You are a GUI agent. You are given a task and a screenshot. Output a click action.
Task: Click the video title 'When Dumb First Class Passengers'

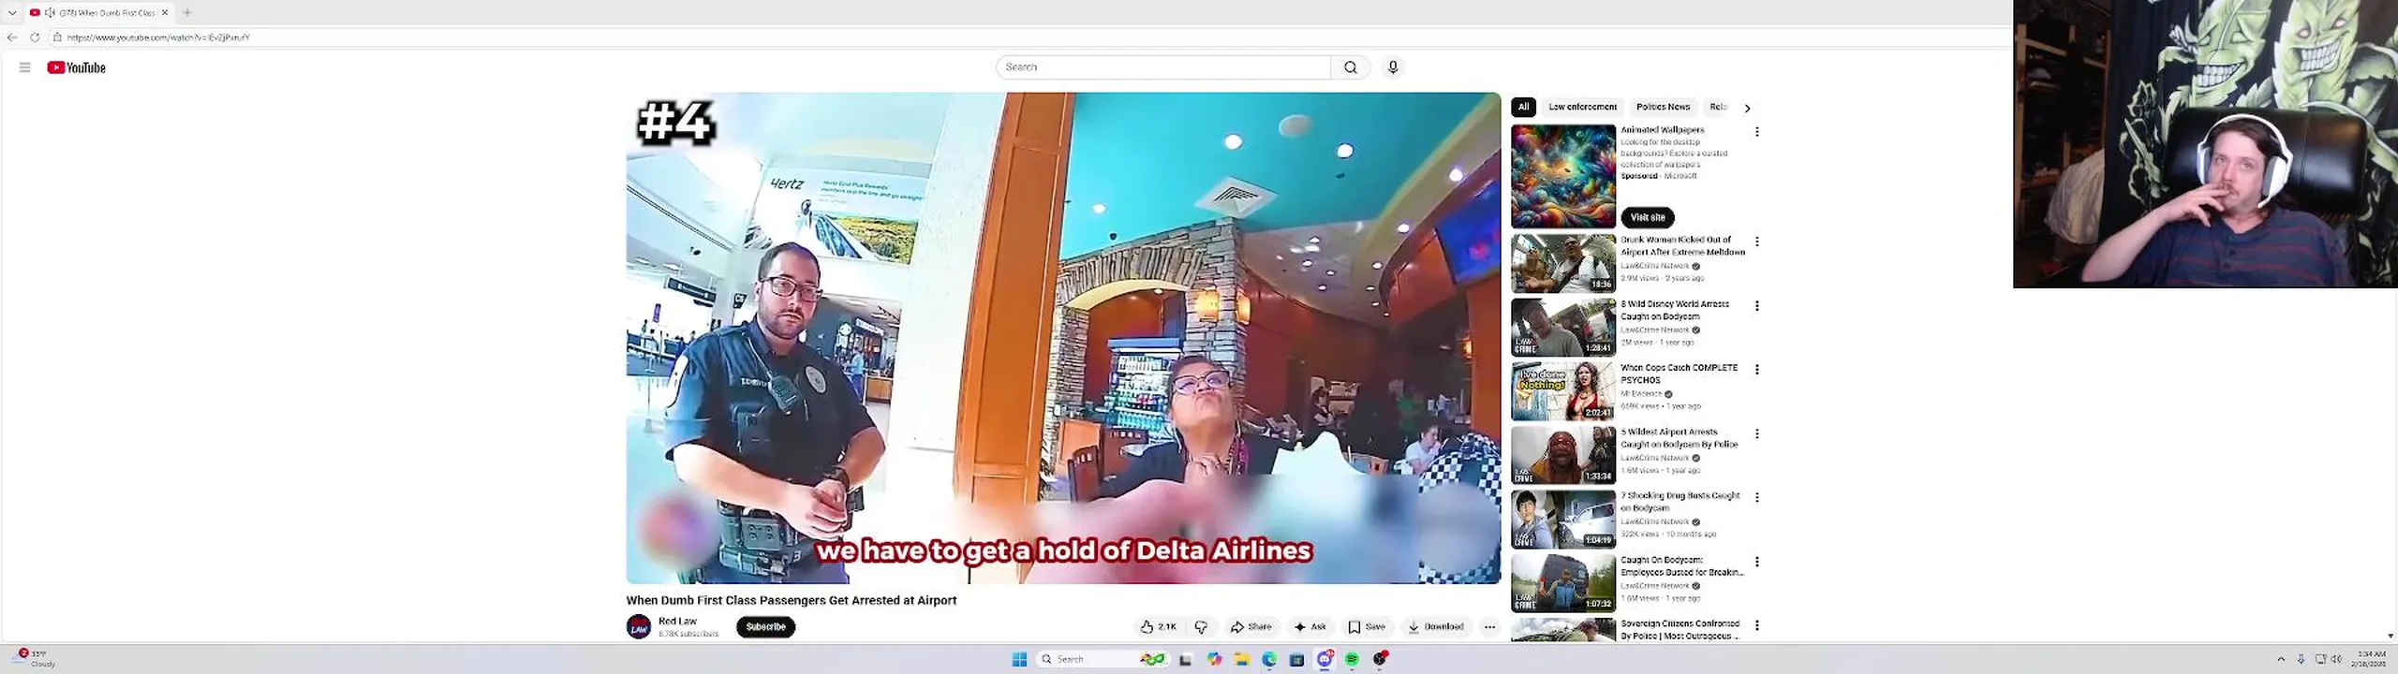coord(792,601)
